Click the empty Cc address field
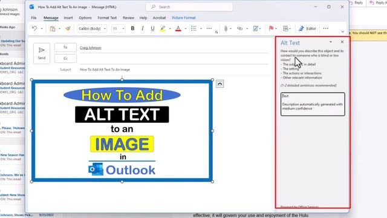The image size is (387, 218). (174, 59)
